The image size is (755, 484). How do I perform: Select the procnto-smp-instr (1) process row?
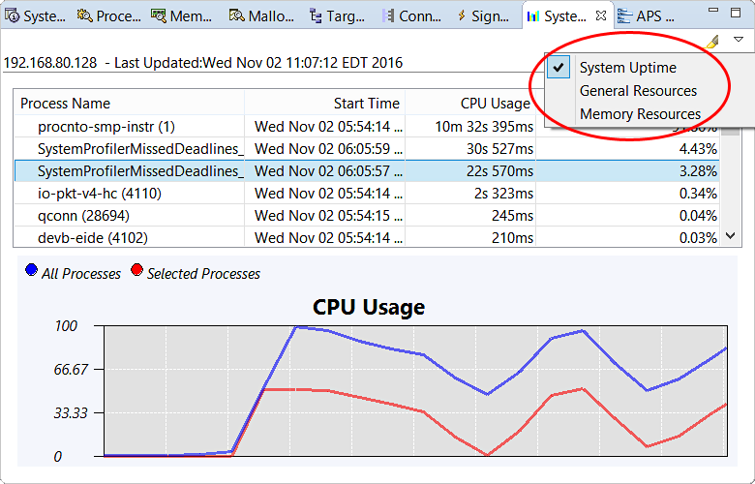(x=106, y=127)
